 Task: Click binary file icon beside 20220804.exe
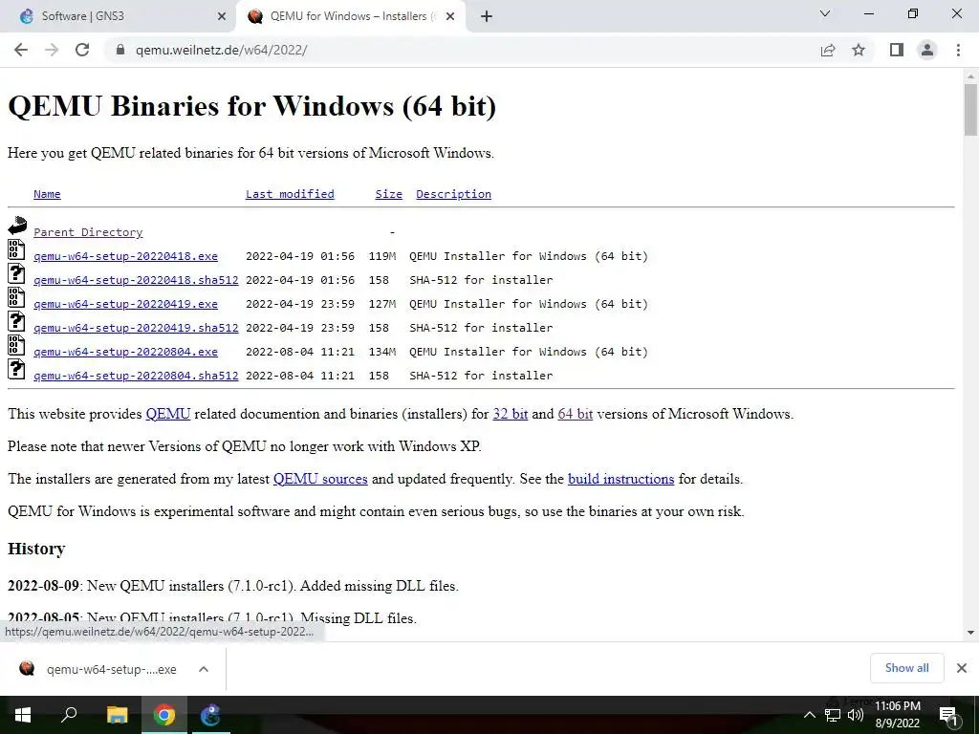[x=16, y=345]
